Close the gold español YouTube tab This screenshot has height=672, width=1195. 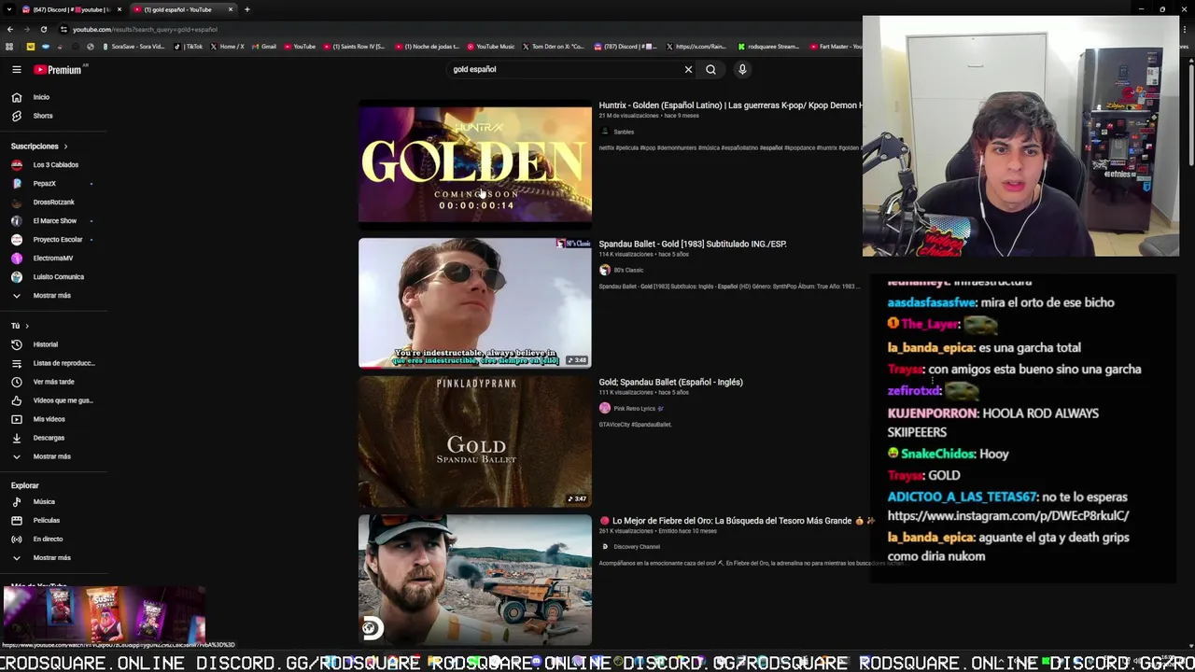point(231,9)
